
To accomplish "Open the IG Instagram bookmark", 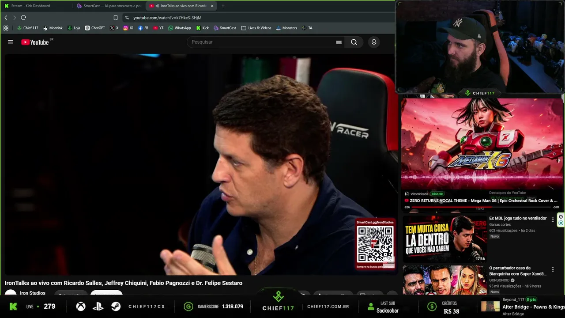I will point(128,28).
